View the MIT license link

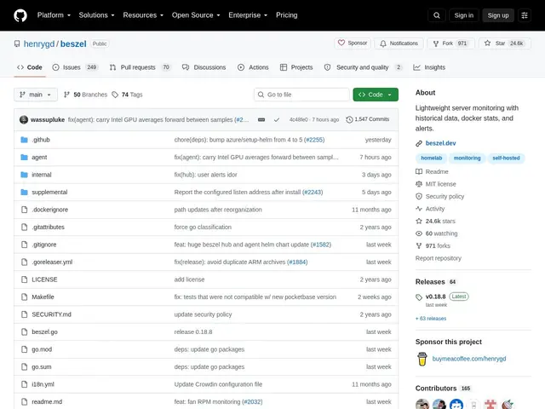(436, 184)
